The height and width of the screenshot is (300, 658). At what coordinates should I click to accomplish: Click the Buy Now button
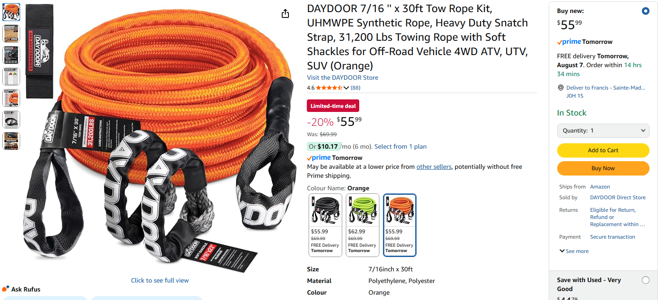pos(603,168)
